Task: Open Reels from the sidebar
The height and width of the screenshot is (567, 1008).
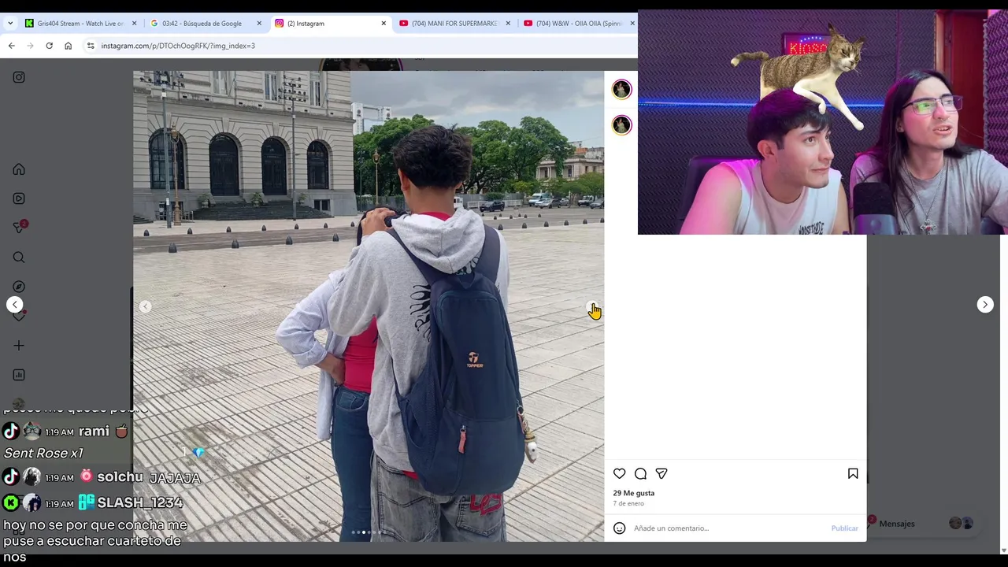Action: click(19, 198)
